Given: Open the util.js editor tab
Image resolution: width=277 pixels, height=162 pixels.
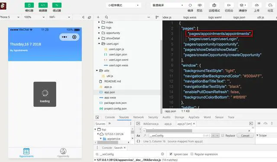Looking at the screenshot, I should click(261, 17).
